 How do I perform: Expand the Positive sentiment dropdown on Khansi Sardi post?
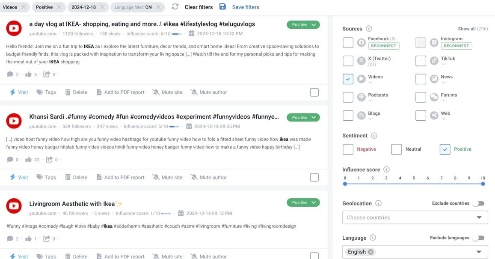pos(314,117)
